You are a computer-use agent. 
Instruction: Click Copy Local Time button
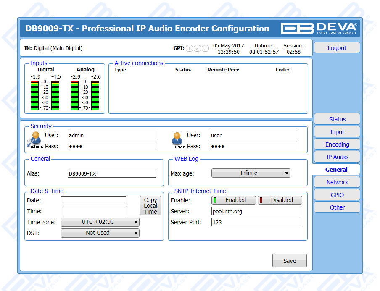150,206
